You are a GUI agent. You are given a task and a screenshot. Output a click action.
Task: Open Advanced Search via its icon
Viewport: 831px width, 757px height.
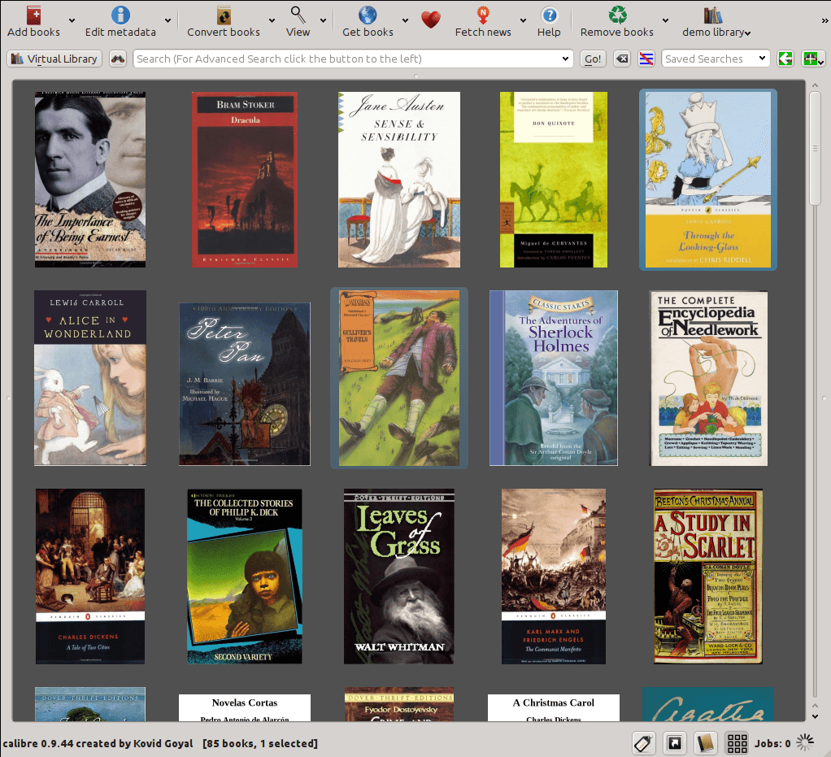(x=117, y=58)
